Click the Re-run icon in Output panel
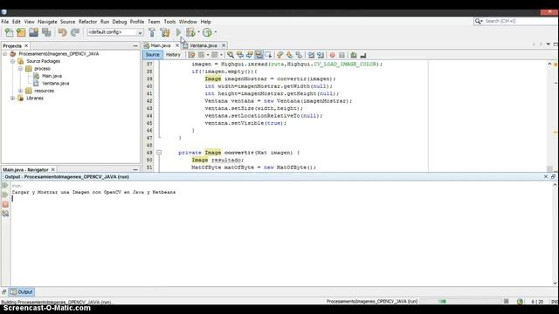 coord(5,186)
